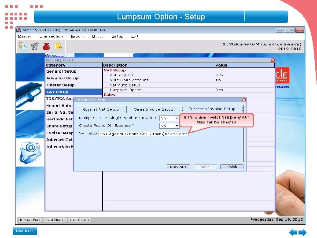Open the Master menu
This screenshot has height=238, width=317.
click(x=25, y=36)
